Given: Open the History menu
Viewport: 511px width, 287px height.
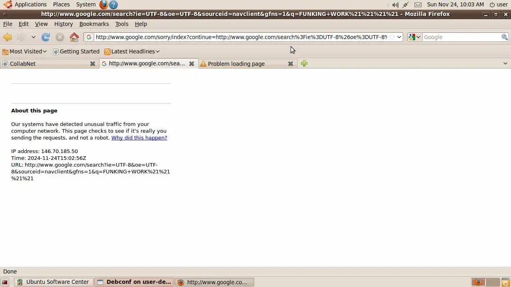Looking at the screenshot, I should point(63,24).
